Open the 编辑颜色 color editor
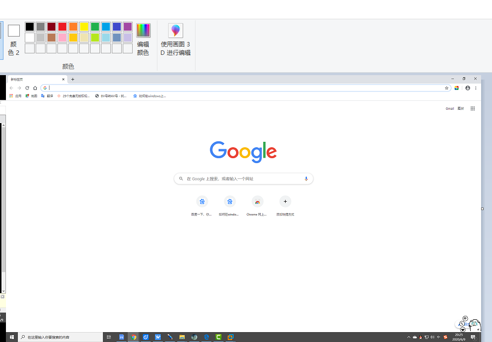This screenshot has width=492, height=342. [143, 39]
